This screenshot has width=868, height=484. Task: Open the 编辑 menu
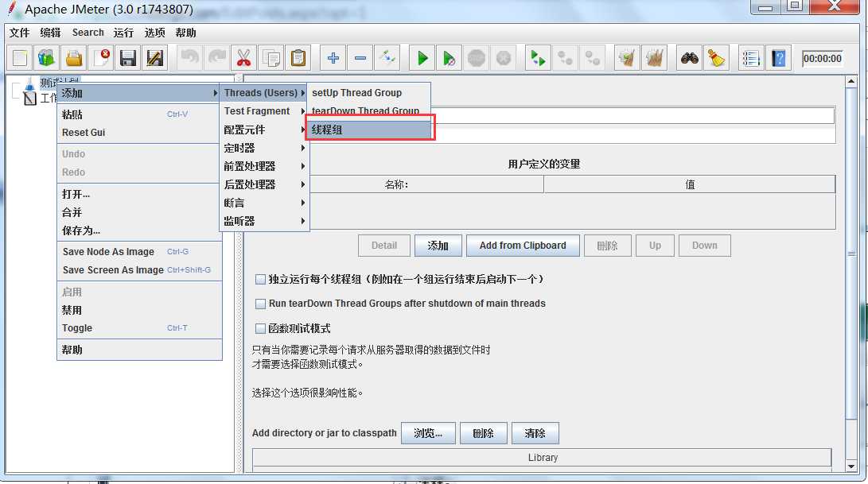tap(50, 33)
